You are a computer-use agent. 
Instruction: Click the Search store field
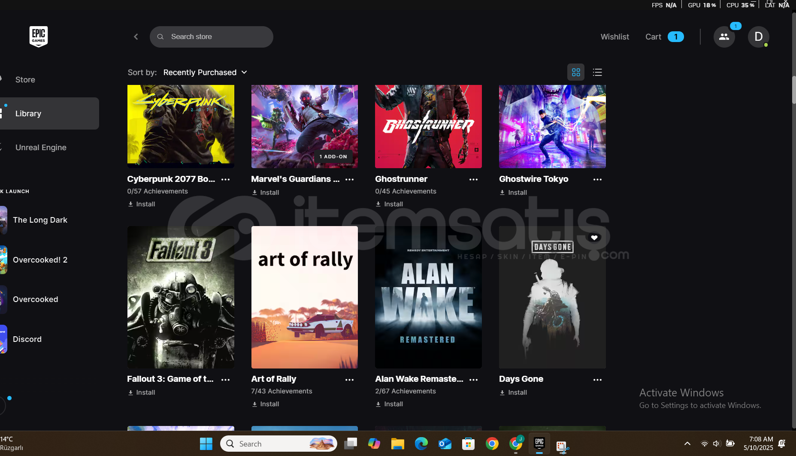pos(212,37)
